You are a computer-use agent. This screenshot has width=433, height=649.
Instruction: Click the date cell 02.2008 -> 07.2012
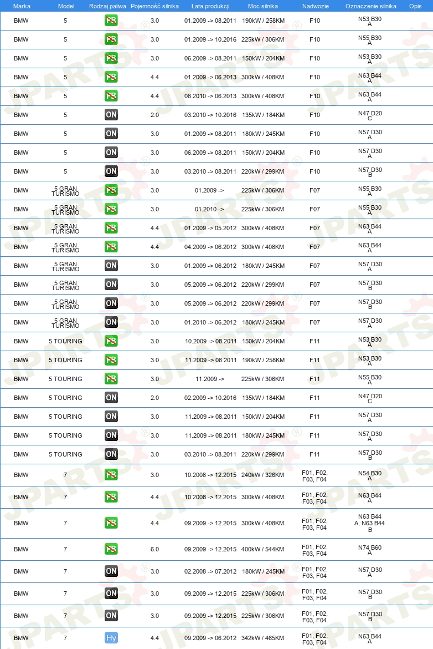coord(210,571)
